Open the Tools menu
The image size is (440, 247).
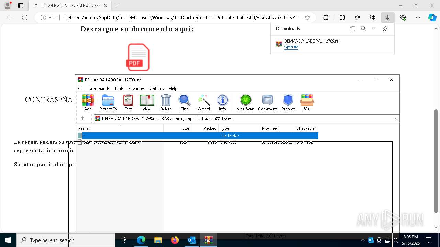[x=119, y=88]
